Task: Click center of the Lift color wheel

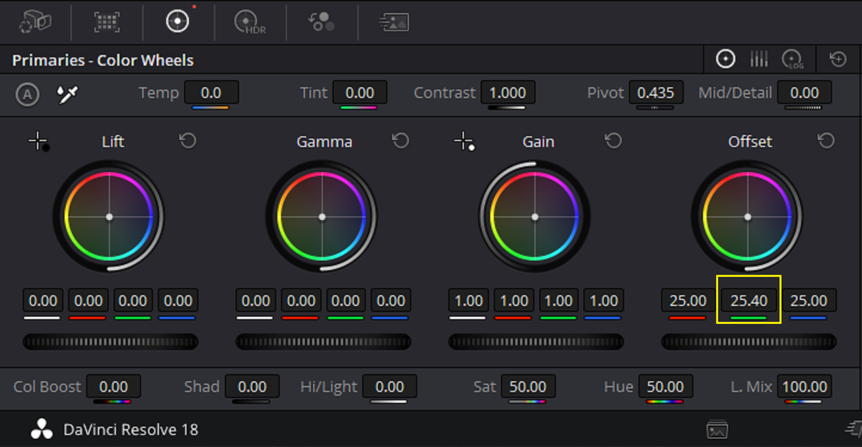Action: click(109, 217)
